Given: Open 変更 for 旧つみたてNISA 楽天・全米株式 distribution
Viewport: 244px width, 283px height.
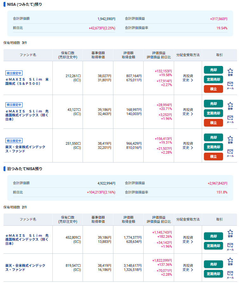Looking at the screenshot, I should 188,270.
